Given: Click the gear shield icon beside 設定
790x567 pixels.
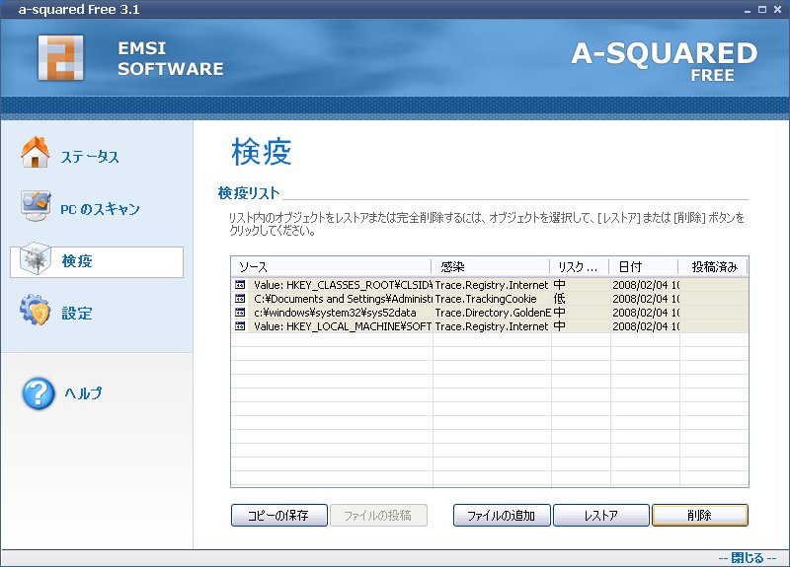Looking at the screenshot, I should click(x=36, y=310).
